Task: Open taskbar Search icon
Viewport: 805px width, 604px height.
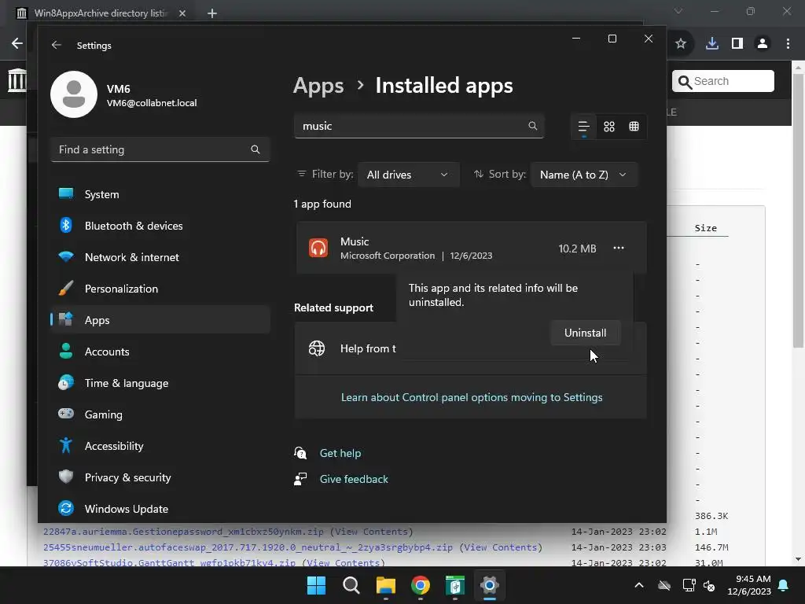Action: 351,585
